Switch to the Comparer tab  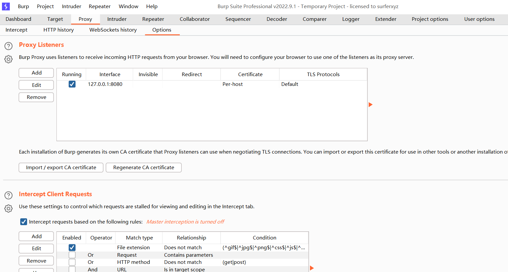[x=315, y=19]
